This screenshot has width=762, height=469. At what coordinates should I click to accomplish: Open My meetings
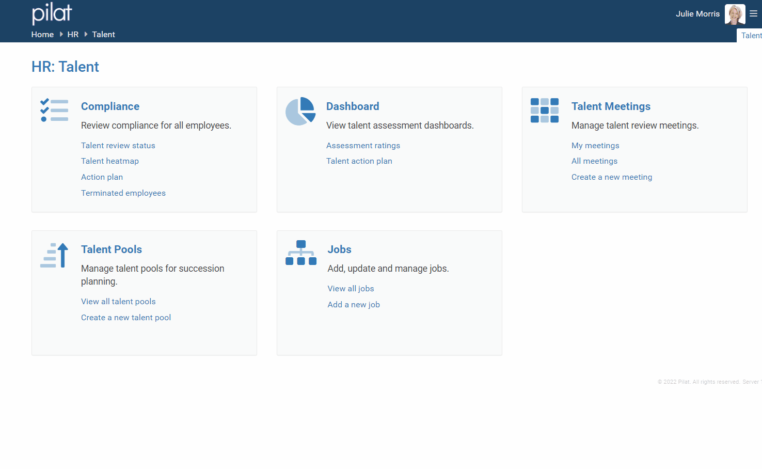pyautogui.click(x=595, y=146)
